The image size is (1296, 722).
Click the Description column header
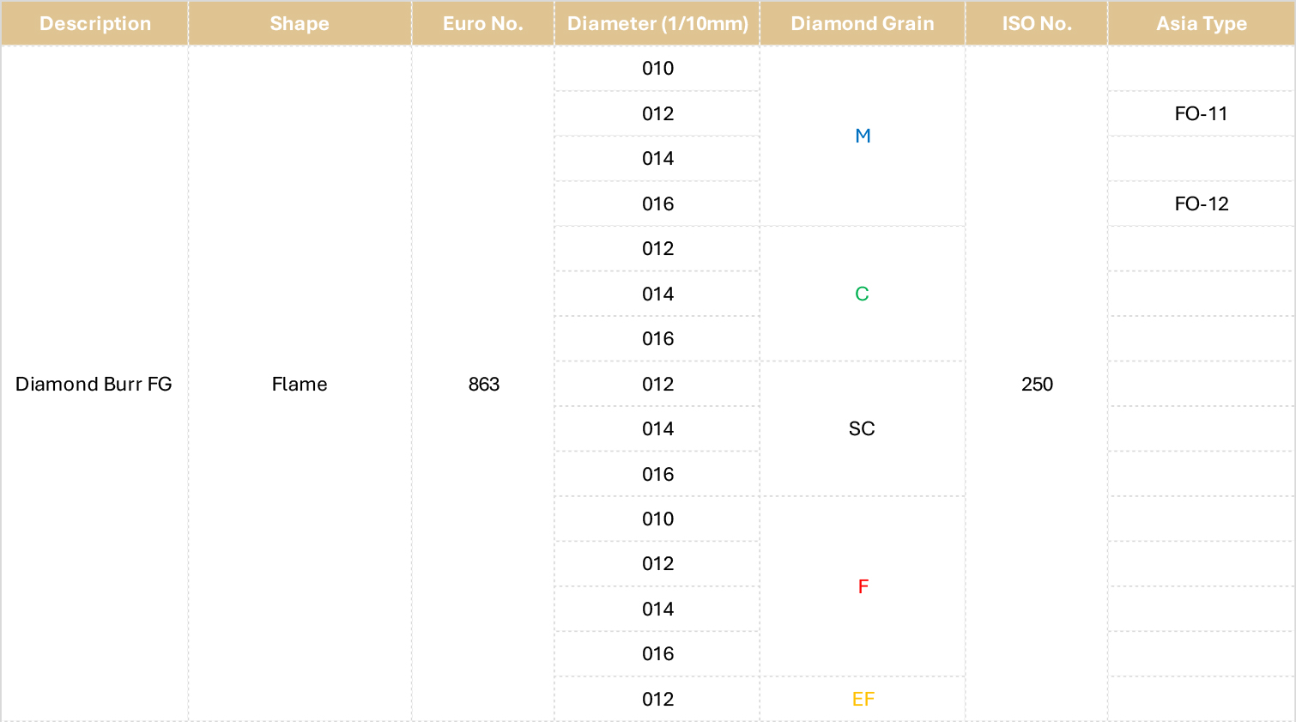94,23
